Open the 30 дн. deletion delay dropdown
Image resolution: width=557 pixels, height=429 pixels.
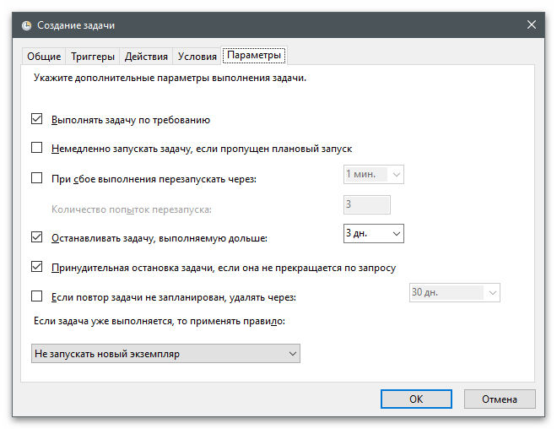454,292
